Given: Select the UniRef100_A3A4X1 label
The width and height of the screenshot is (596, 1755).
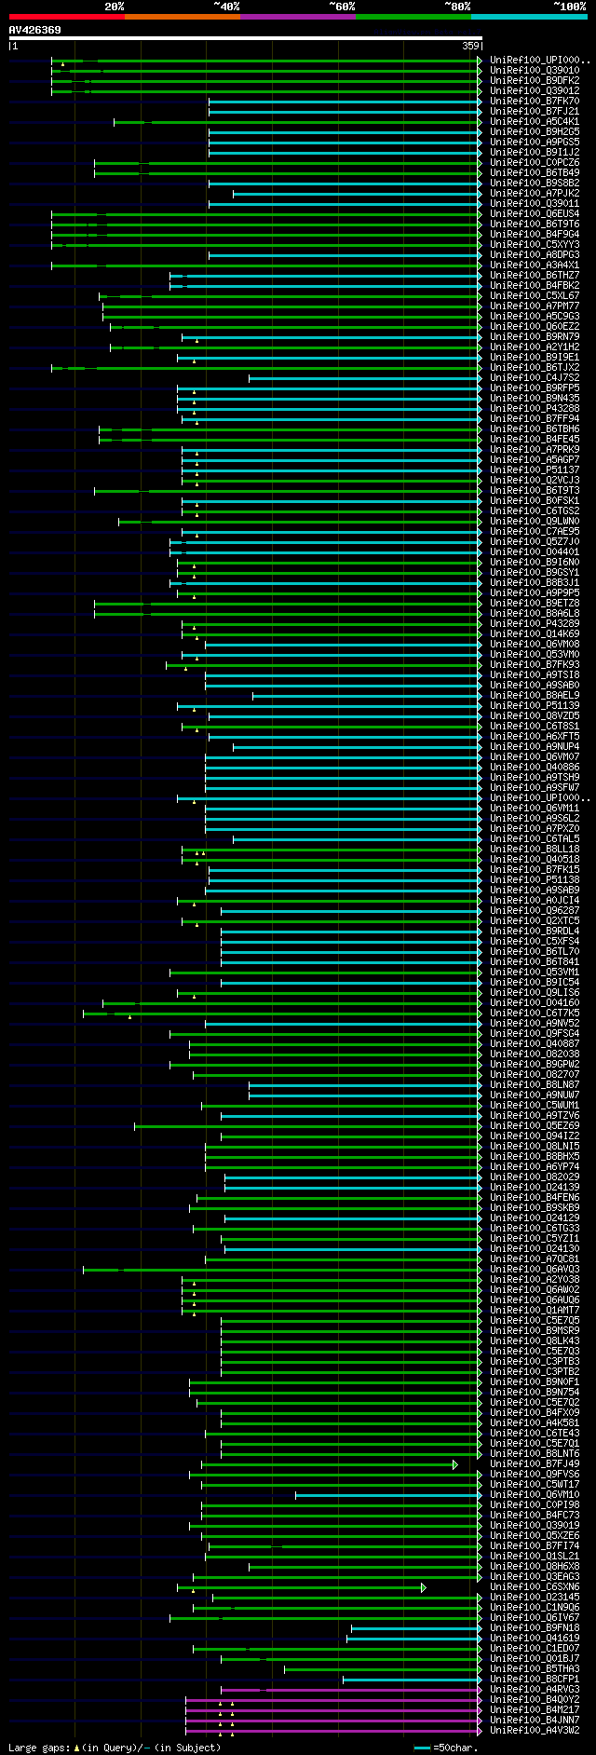Looking at the screenshot, I should tap(535, 265).
